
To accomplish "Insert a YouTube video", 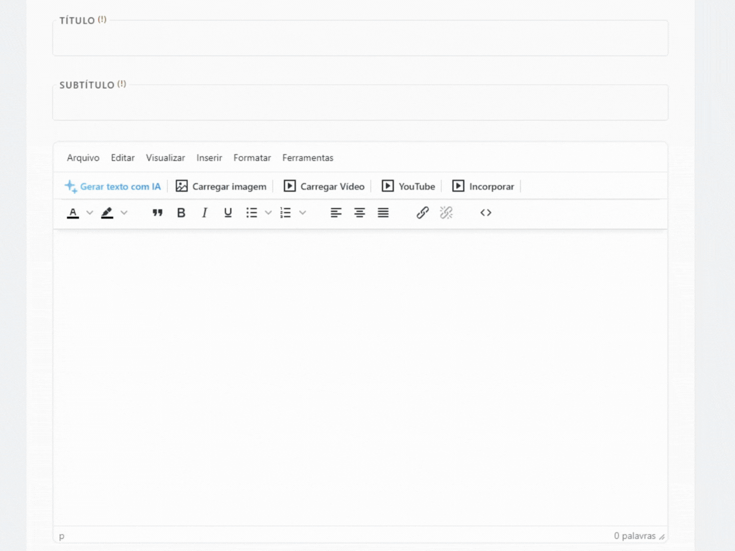I will point(408,186).
